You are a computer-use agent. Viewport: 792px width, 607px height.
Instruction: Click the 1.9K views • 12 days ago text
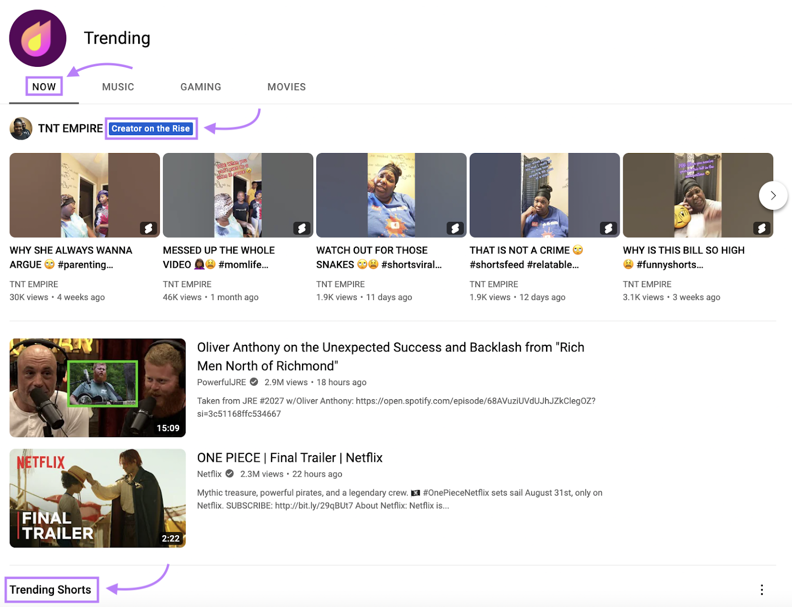pos(517,297)
